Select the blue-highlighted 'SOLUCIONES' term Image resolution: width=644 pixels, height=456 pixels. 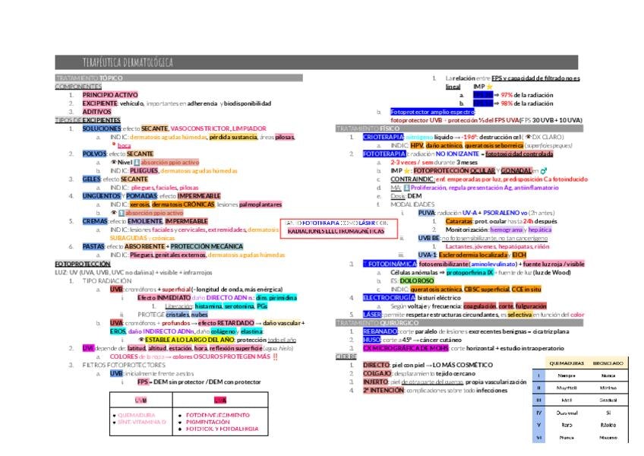(x=102, y=128)
